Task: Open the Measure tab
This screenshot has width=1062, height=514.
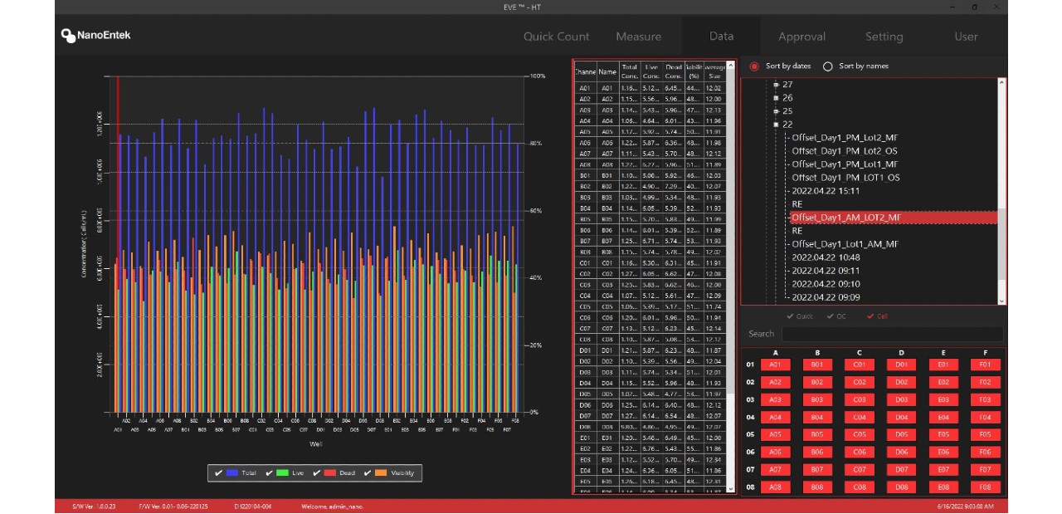Action: click(x=638, y=37)
